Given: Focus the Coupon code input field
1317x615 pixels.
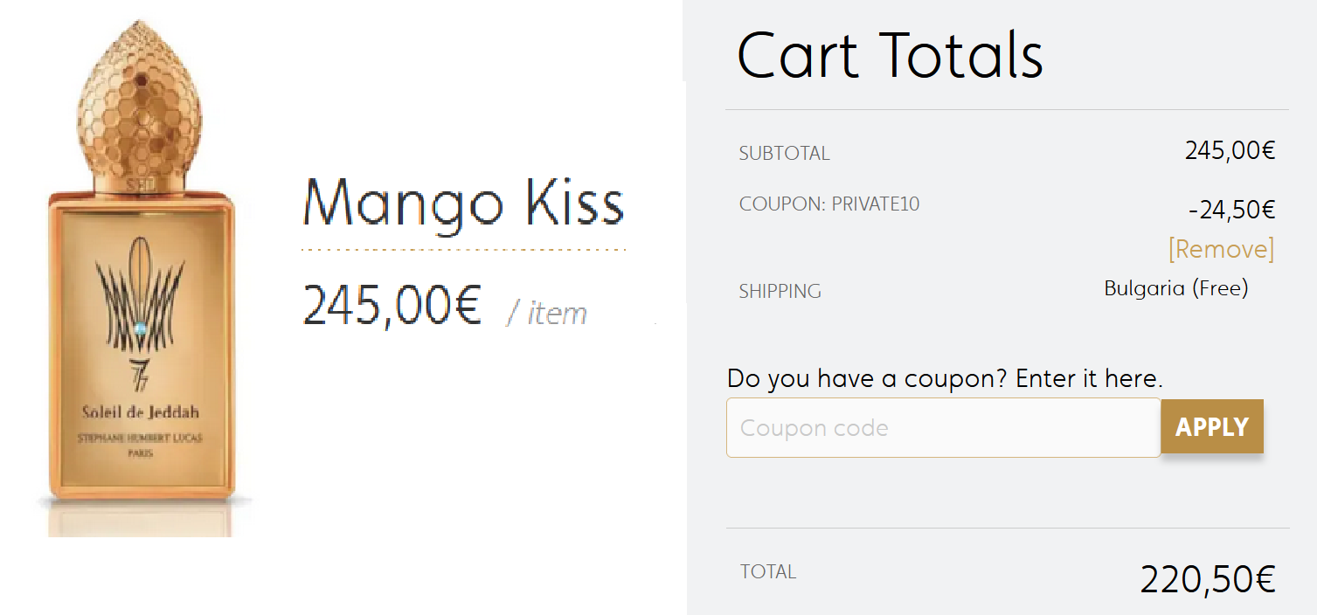Looking at the screenshot, I should [942, 428].
